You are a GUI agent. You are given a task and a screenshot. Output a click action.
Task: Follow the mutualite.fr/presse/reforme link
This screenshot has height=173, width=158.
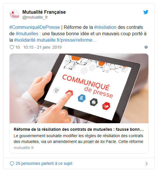tap(67, 40)
